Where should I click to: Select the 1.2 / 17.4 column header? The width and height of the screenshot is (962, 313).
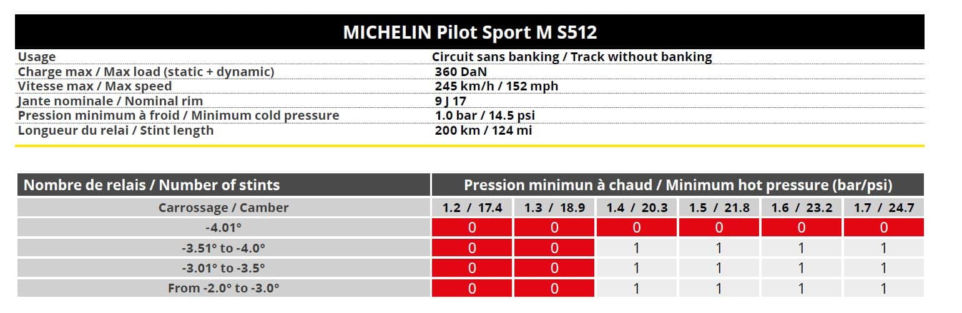coord(472,208)
